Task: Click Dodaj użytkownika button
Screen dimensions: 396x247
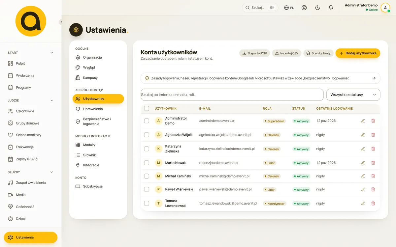Action: click(x=358, y=53)
